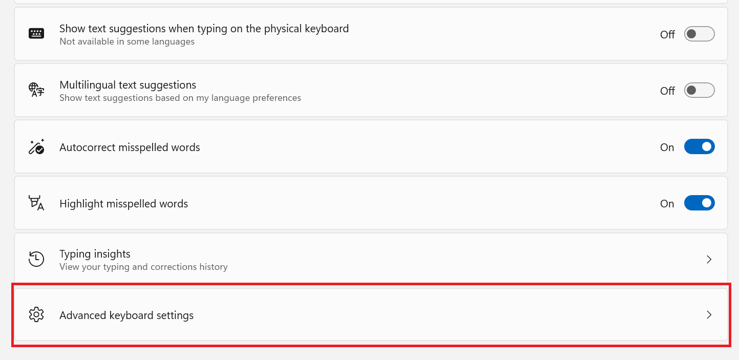
Task: Click the Multilingual text suggestions globe icon
Action: pos(36,90)
